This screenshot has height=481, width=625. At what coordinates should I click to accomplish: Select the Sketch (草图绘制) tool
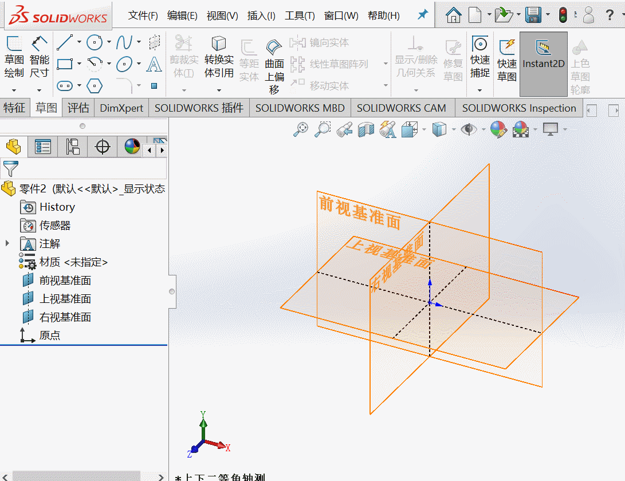(x=14, y=56)
